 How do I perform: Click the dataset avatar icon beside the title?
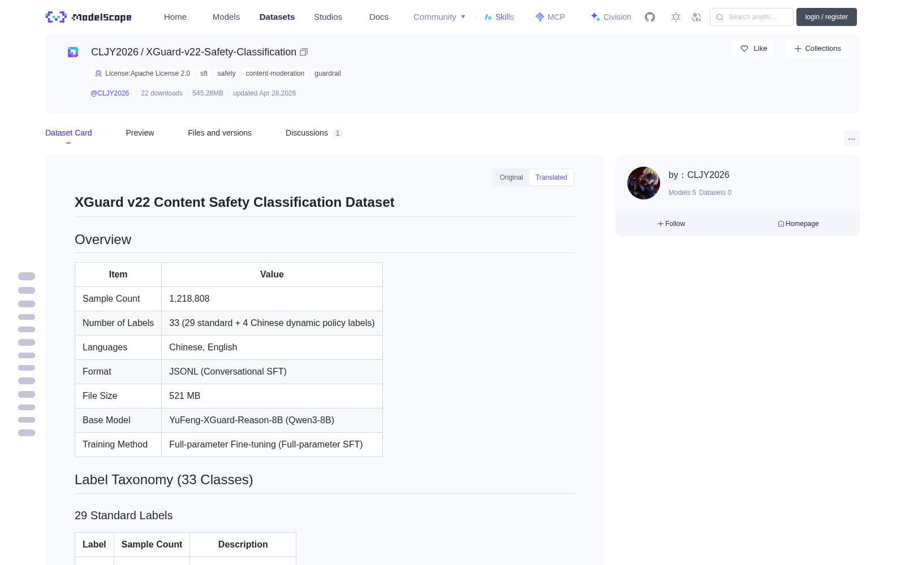(x=73, y=52)
